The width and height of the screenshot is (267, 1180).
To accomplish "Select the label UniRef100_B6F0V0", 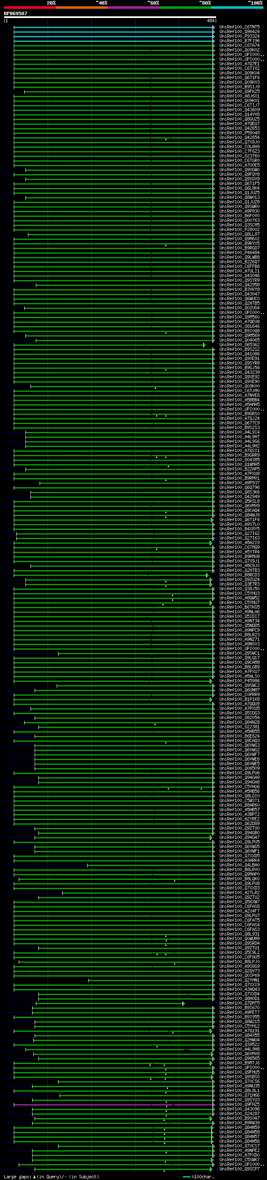I will pyautogui.click(x=239, y=216).
